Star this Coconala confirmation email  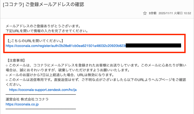[x=145, y=13]
